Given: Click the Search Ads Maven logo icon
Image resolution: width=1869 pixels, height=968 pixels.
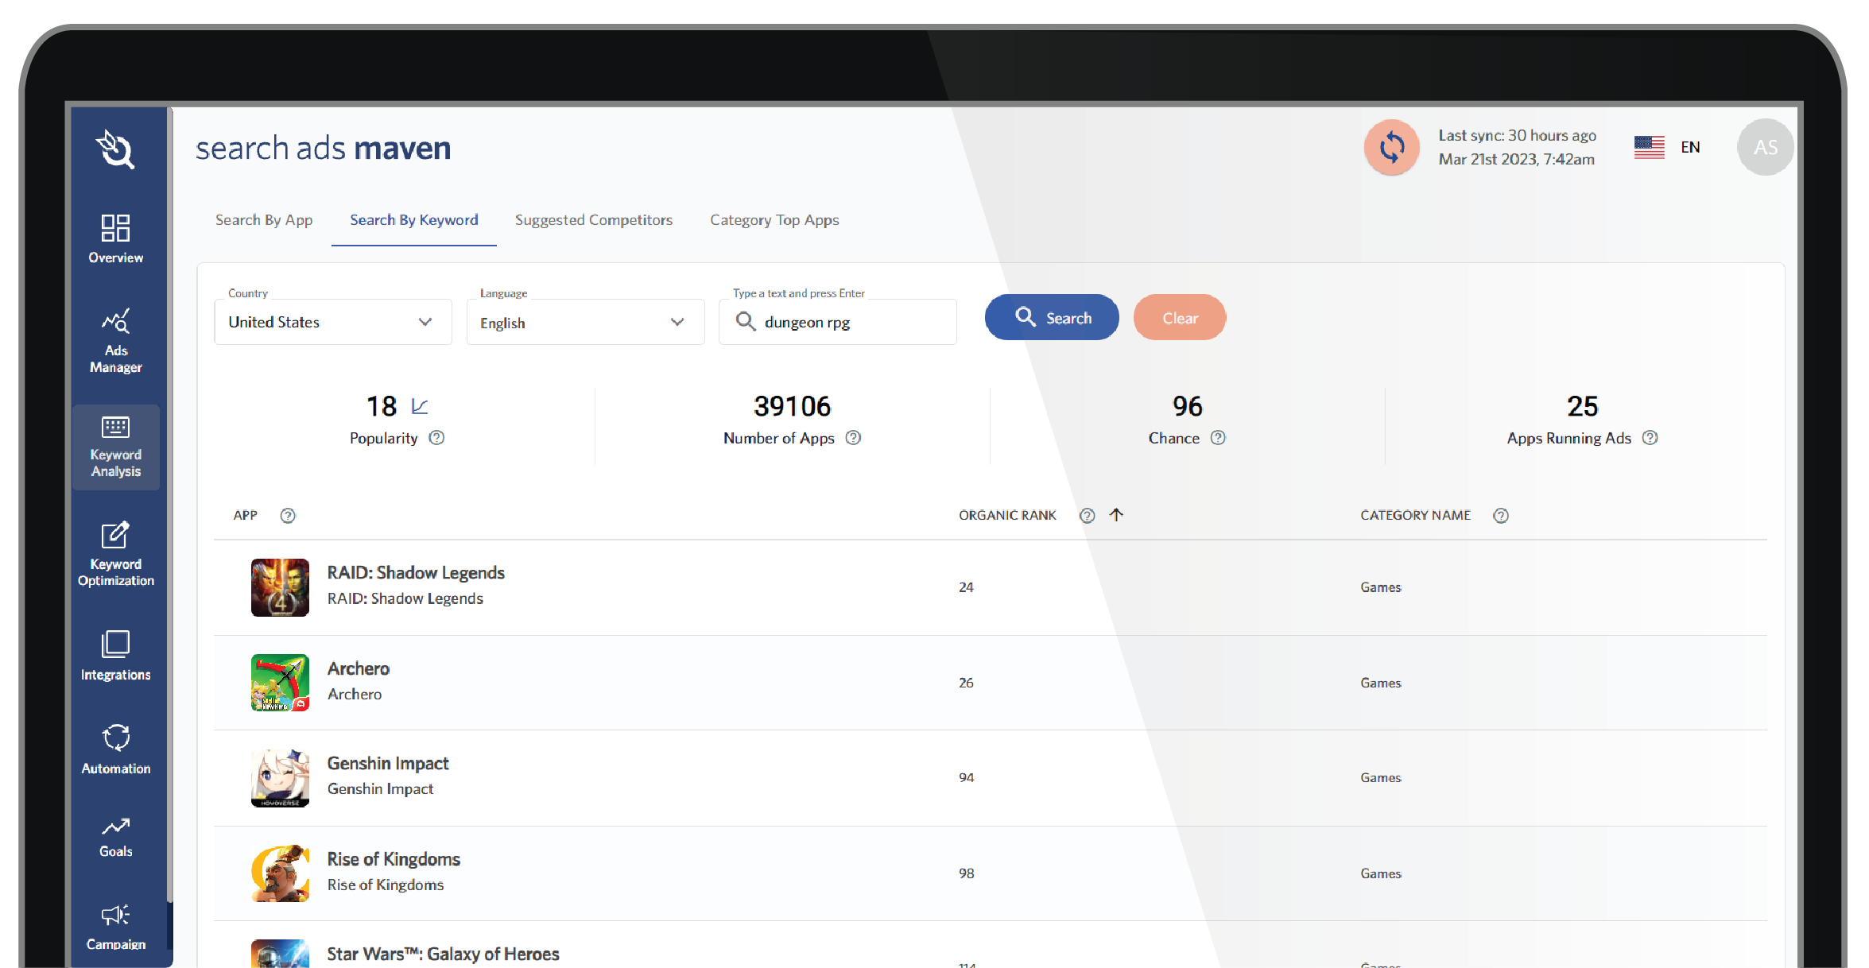Looking at the screenshot, I should pos(116,149).
